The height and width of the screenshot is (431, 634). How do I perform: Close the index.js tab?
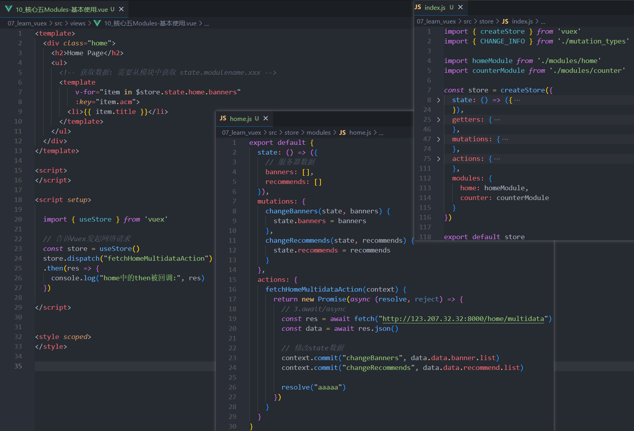point(460,7)
